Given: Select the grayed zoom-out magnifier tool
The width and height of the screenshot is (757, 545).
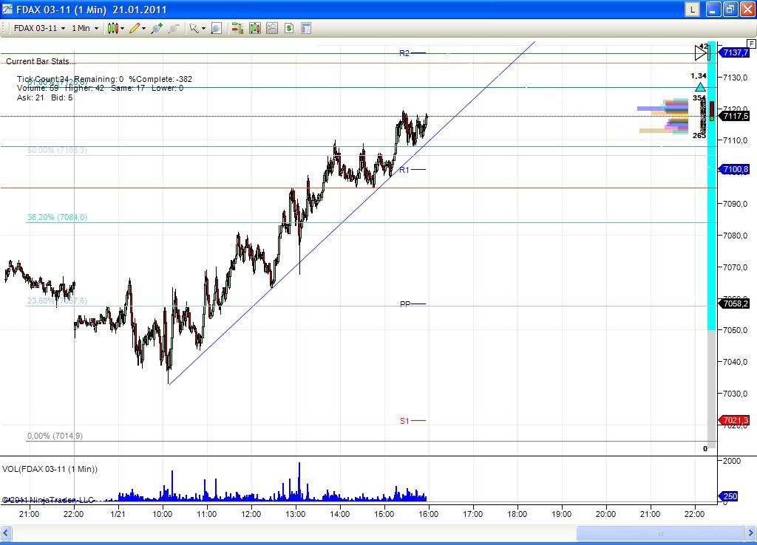Looking at the screenshot, I should pyautogui.click(x=172, y=28).
